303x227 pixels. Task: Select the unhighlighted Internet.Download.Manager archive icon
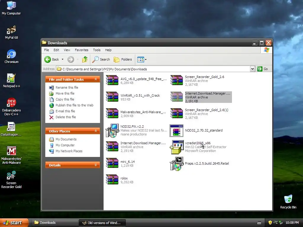[112, 147]
